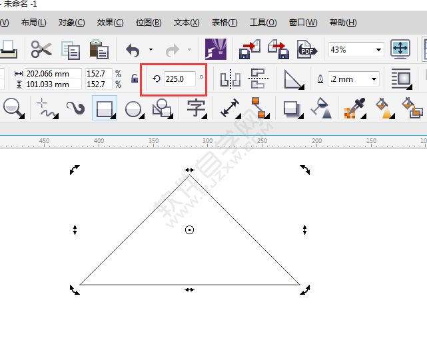This screenshot has width=427, height=338.
Task: Mirror the object horizontally
Action: point(230,79)
